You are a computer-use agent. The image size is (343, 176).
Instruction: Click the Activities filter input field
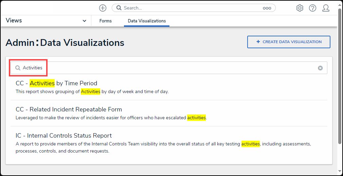(170, 68)
